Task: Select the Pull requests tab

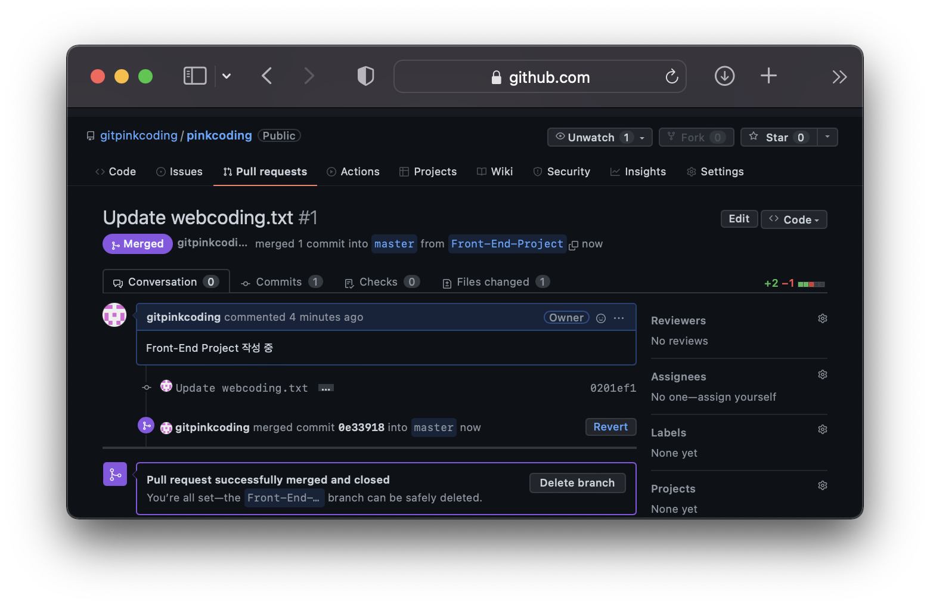Action: pos(265,172)
